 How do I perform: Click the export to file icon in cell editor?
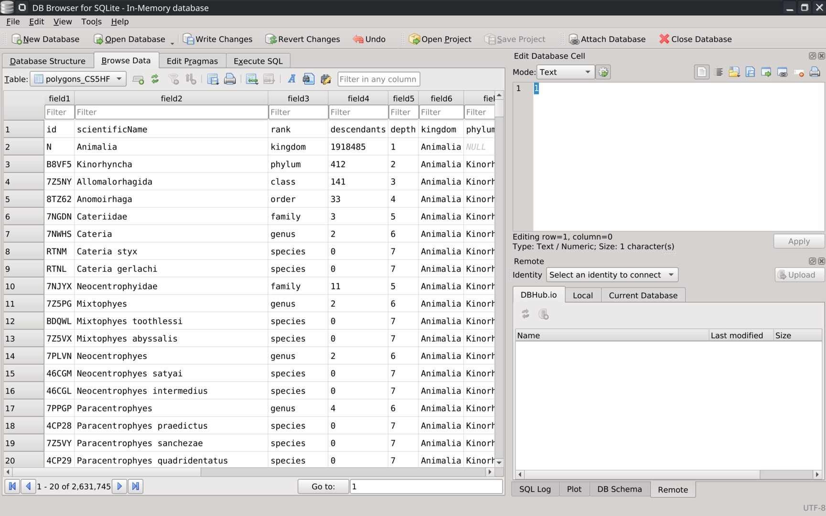point(751,72)
